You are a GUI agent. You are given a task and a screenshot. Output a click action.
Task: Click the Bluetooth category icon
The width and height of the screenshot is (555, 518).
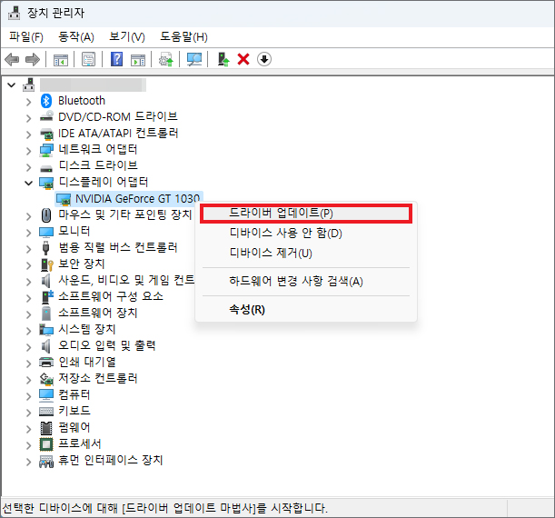point(46,101)
